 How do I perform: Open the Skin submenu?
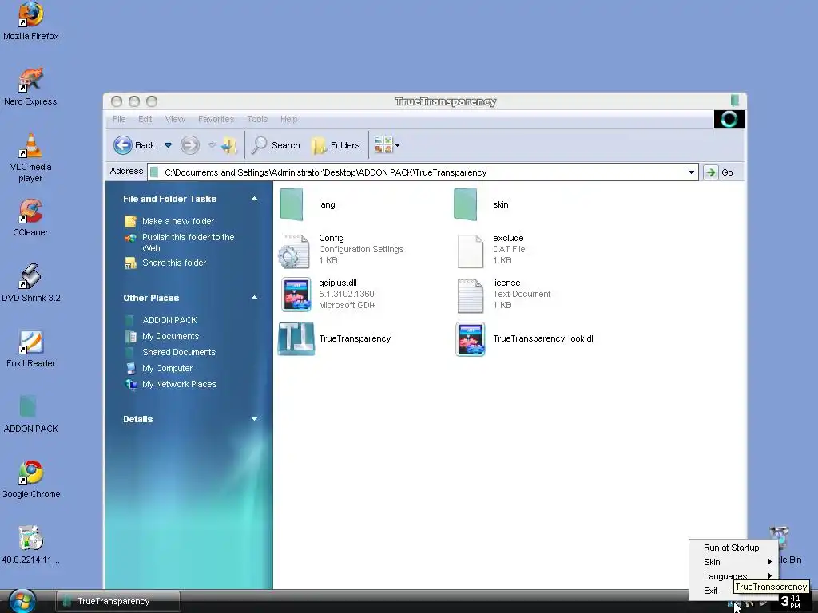pyautogui.click(x=733, y=562)
